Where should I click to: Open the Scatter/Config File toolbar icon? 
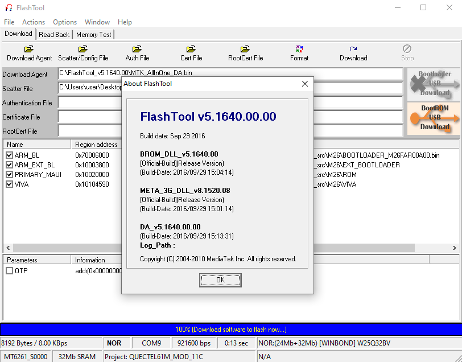[83, 50]
